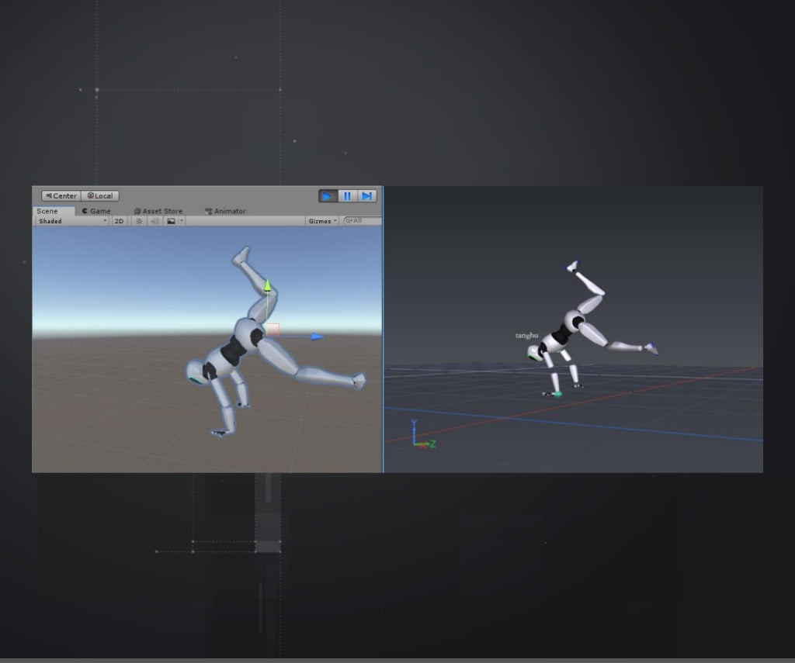Click the Center pivot mode button
The height and width of the screenshot is (663, 795).
(62, 195)
